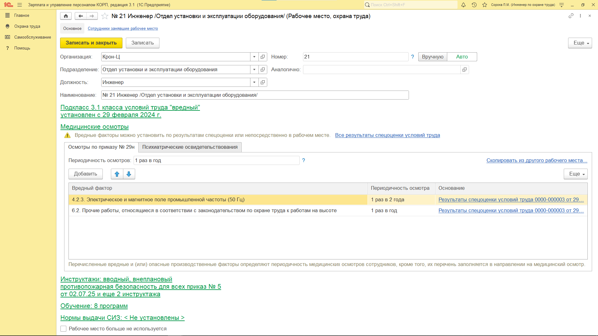Switch to the Психиатрические освидетельствования tab

point(190,147)
